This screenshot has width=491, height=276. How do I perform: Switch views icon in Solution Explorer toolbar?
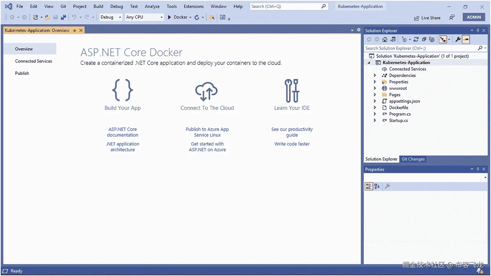coord(393,39)
